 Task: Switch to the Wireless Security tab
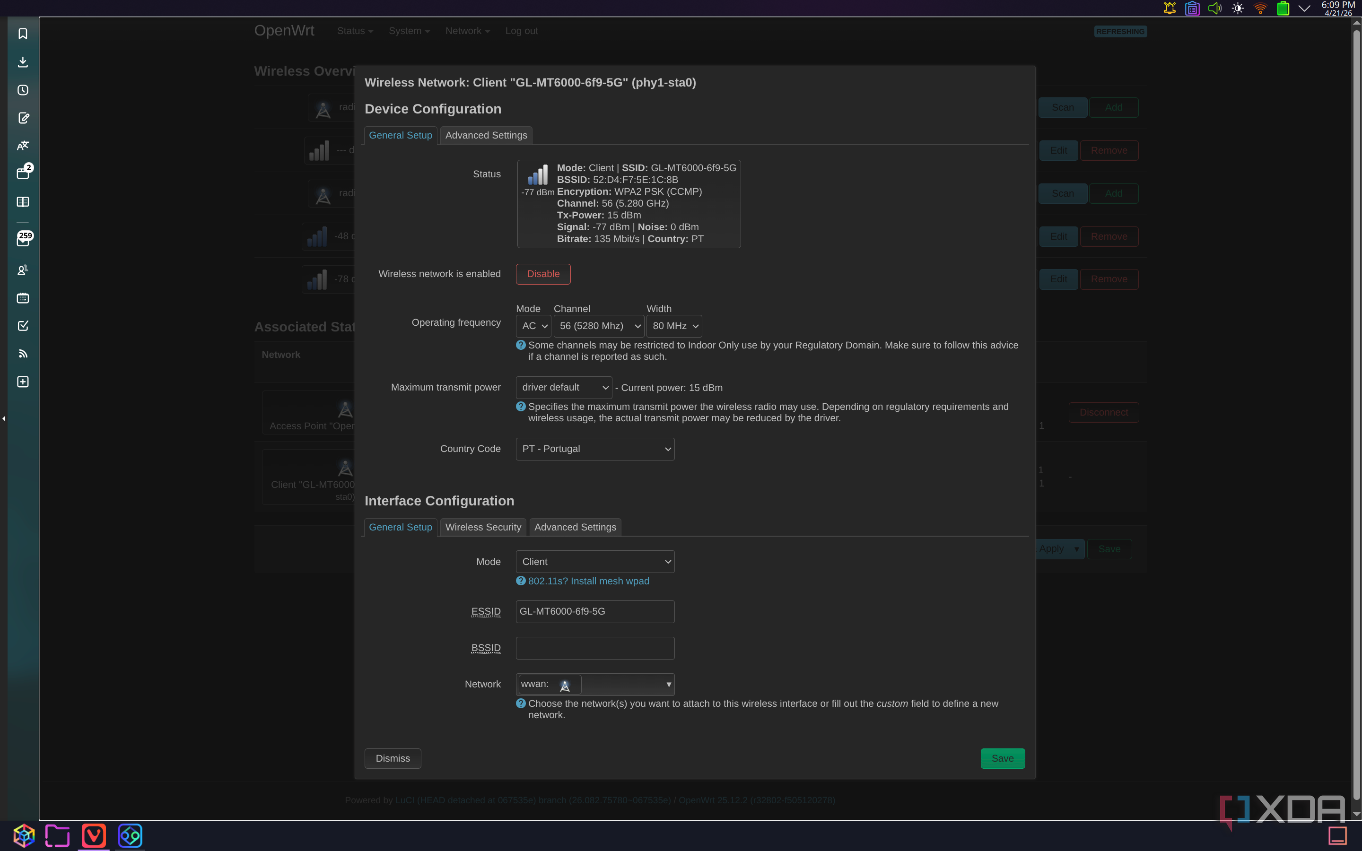point(483,527)
